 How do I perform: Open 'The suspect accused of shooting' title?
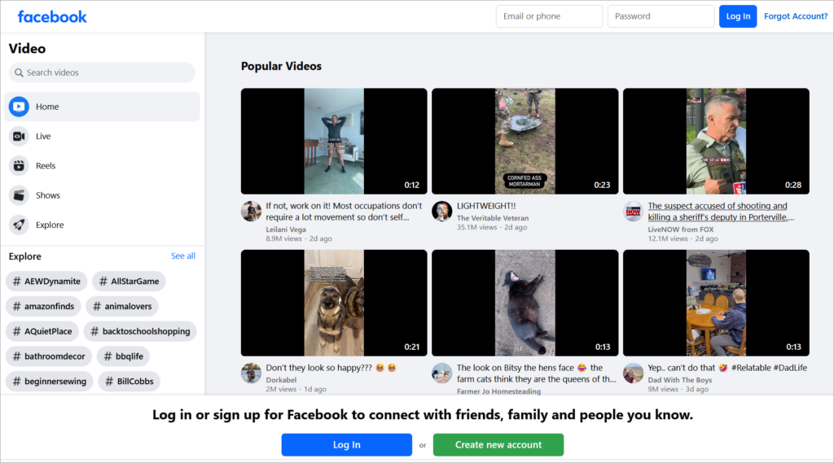click(721, 212)
